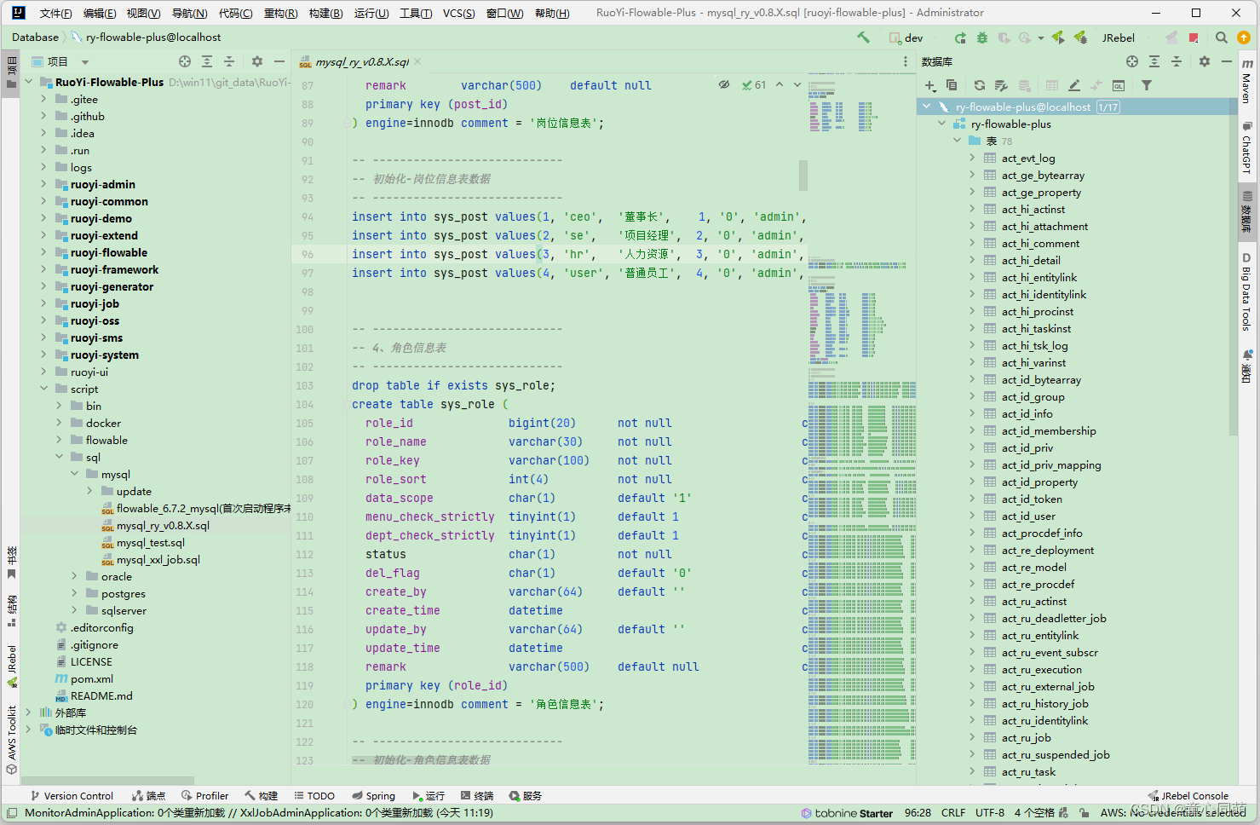Image resolution: width=1260 pixels, height=825 pixels.
Task: Open mysql_test.sql in project tree
Action: point(150,542)
